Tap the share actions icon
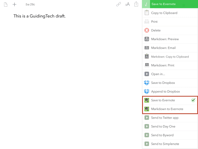The width and height of the screenshot is (198, 149). (x=136, y=4)
